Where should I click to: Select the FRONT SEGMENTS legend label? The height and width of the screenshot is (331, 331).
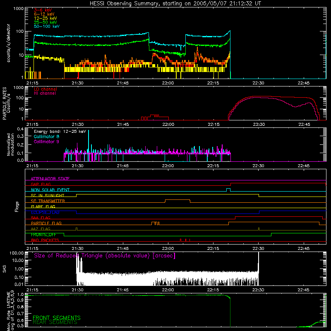57,318
